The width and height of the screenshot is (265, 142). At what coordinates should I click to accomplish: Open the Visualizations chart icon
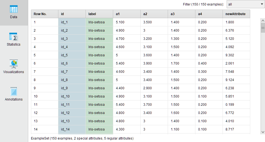14,64
